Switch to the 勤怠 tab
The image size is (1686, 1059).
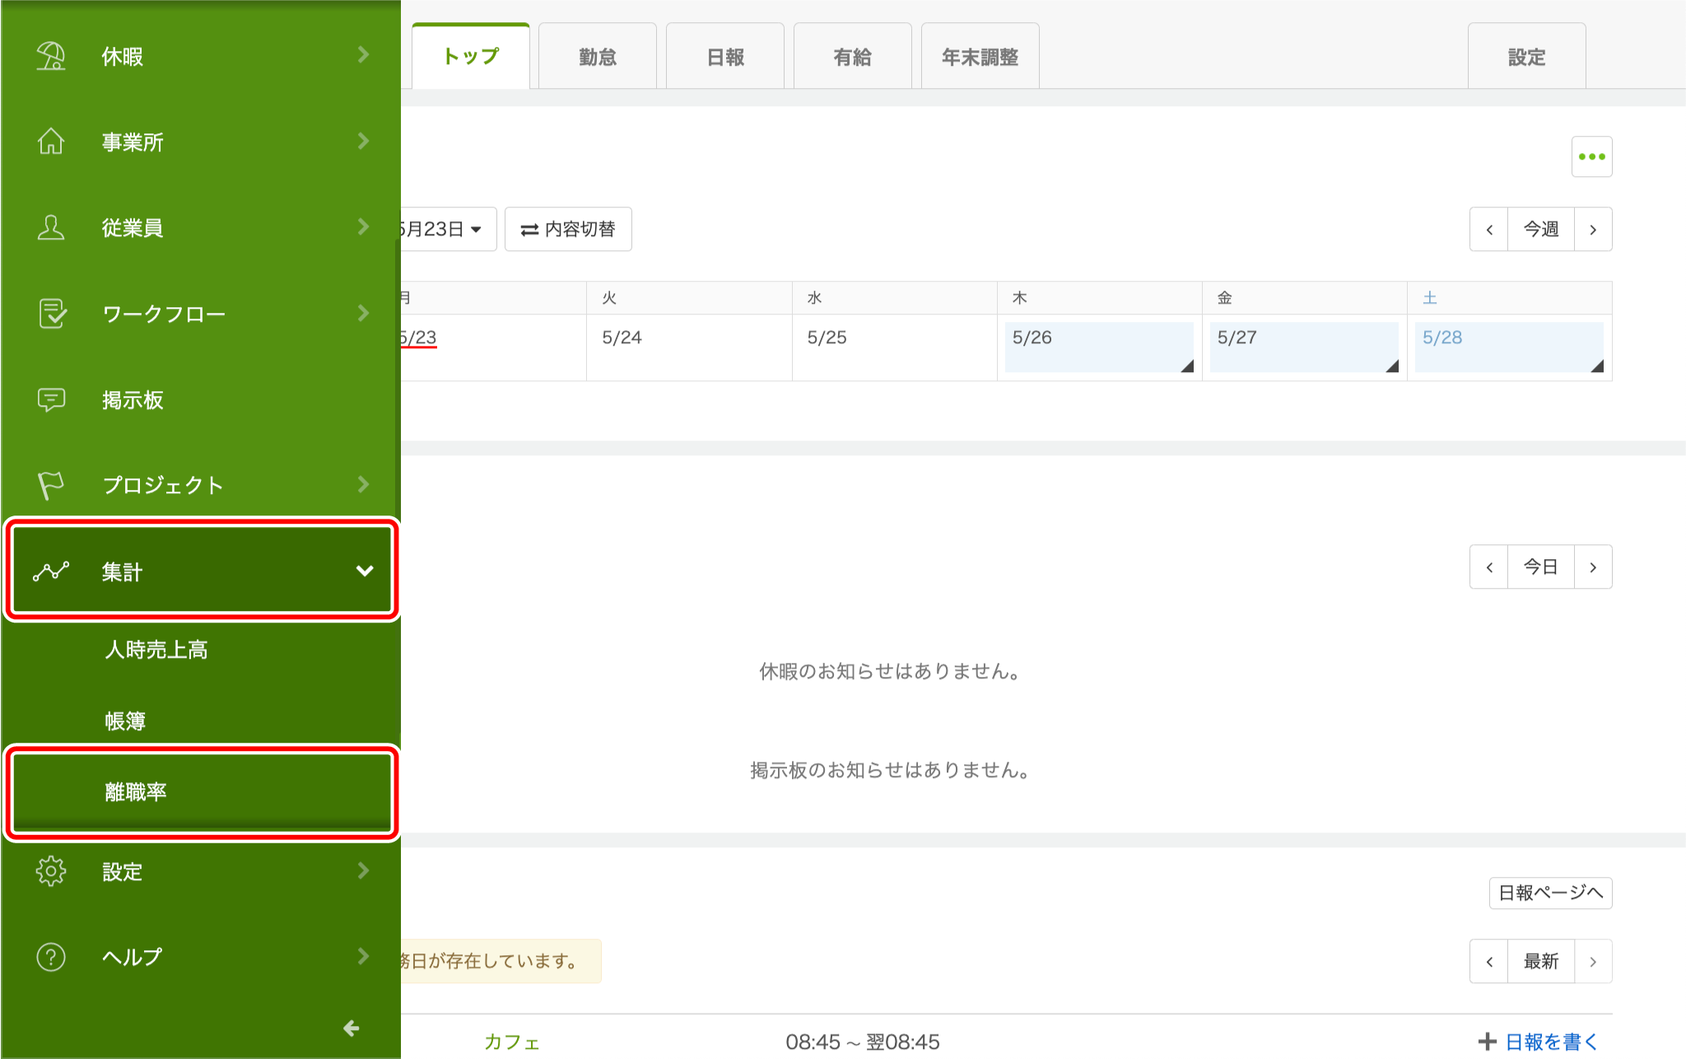[598, 57]
